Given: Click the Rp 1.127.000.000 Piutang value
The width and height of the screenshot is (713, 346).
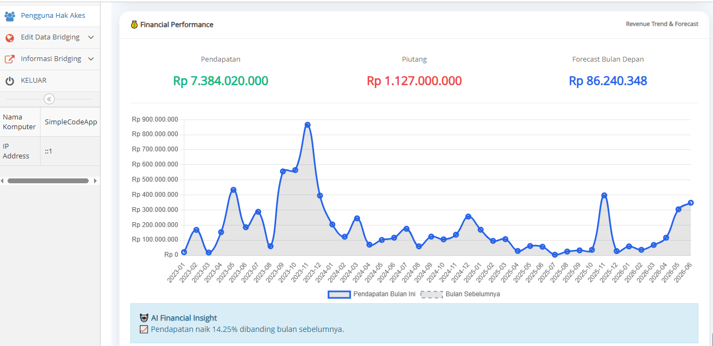Looking at the screenshot, I should coord(414,81).
